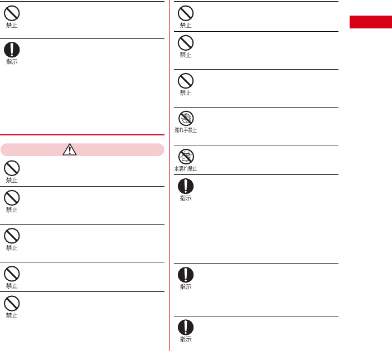Click the pink warning header banner
Viewport: 392px width, 351px height.
click(x=83, y=149)
